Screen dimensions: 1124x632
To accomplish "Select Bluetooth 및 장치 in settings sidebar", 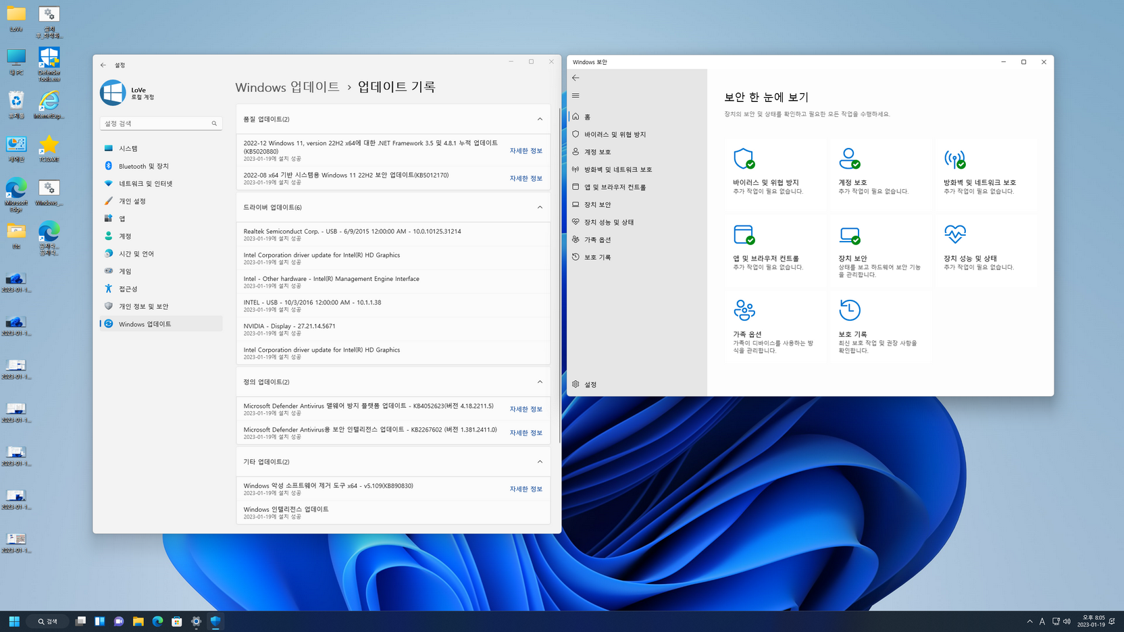I will 161,166.
